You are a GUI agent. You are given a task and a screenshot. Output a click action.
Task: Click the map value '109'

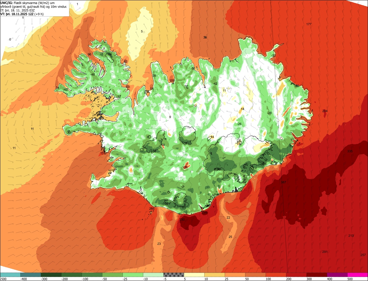coord(172,80)
